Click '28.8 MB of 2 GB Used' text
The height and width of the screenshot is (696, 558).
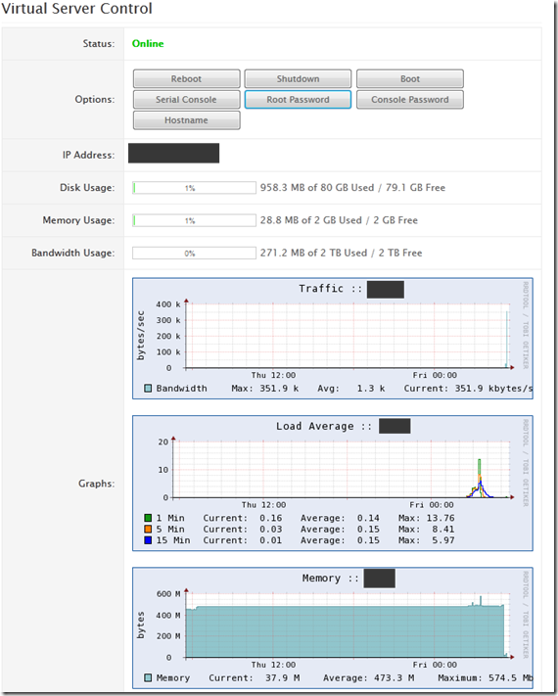pyautogui.click(x=310, y=220)
